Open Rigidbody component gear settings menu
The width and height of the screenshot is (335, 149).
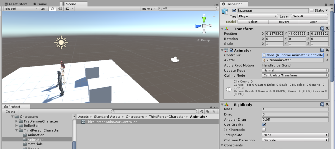pos(327,104)
